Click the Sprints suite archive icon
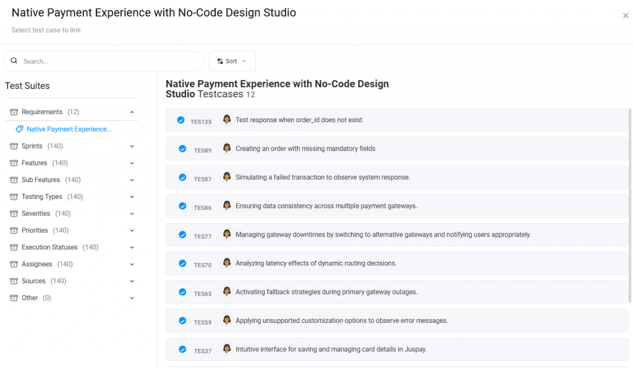This screenshot has width=633, height=368. click(x=14, y=146)
